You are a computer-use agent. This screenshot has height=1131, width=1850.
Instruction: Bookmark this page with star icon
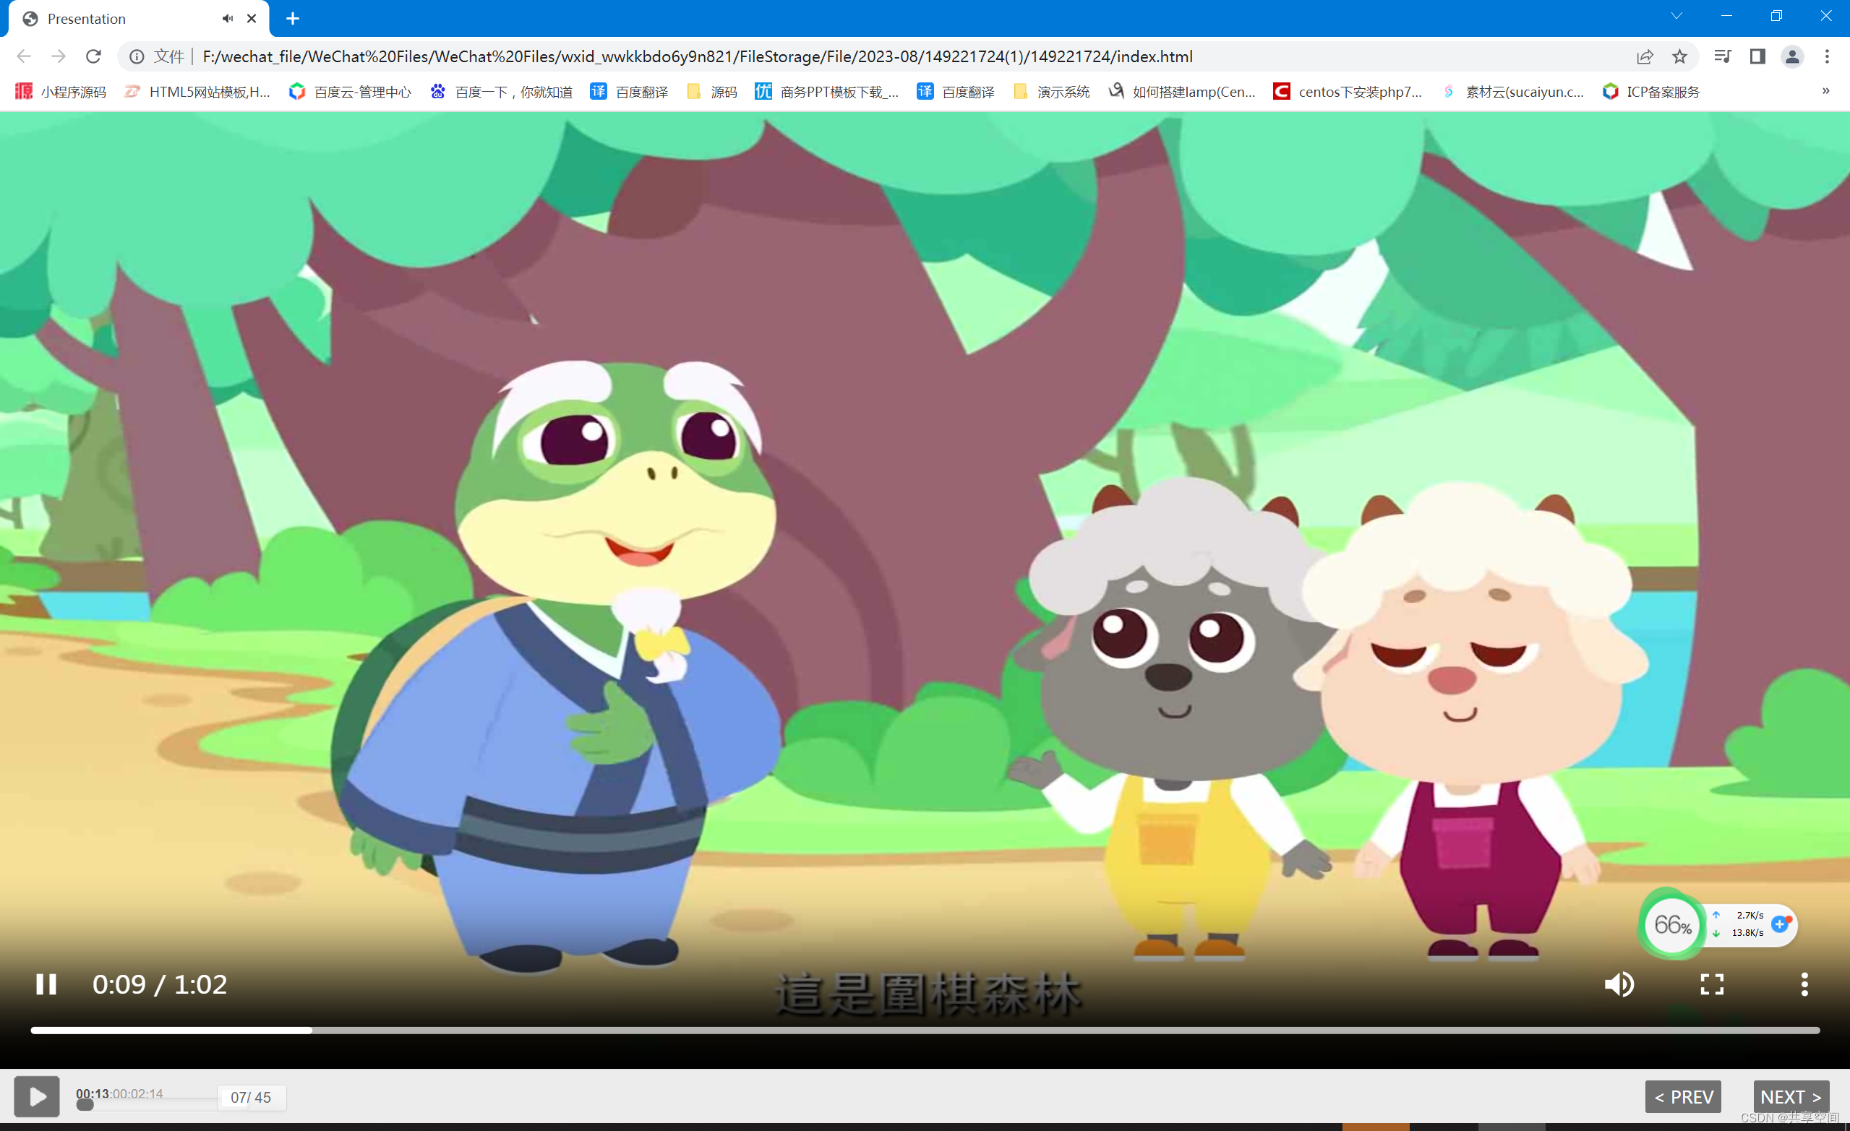coord(1679,56)
